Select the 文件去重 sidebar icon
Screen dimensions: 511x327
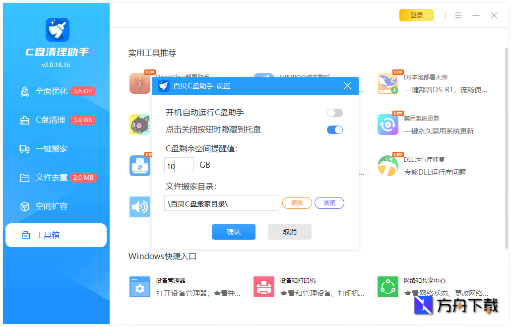tap(25, 177)
